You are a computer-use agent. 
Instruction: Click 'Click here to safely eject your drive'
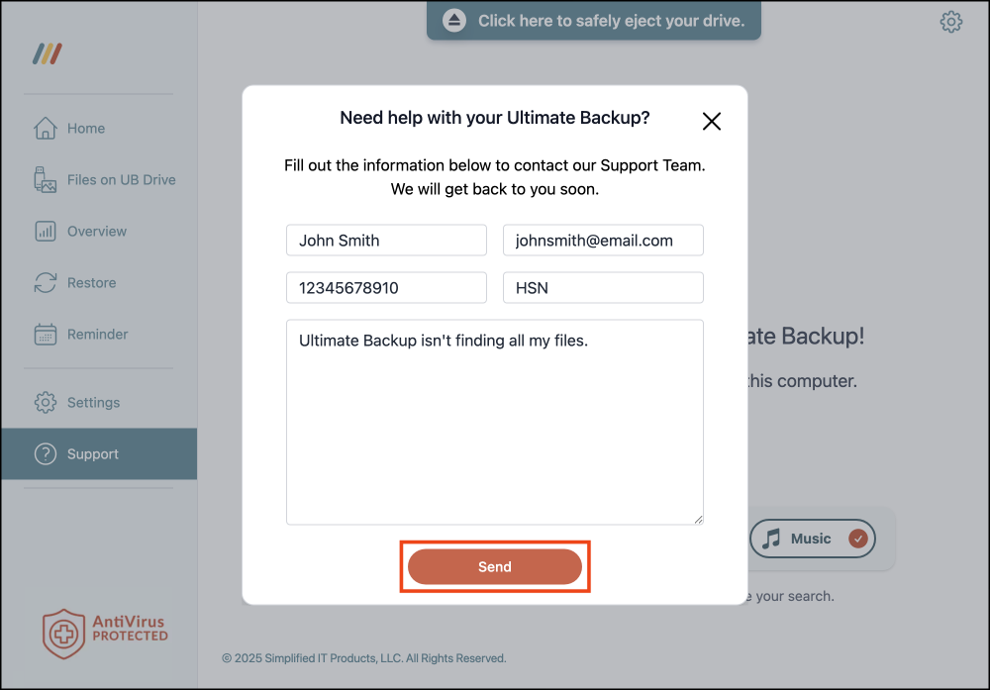(x=611, y=21)
